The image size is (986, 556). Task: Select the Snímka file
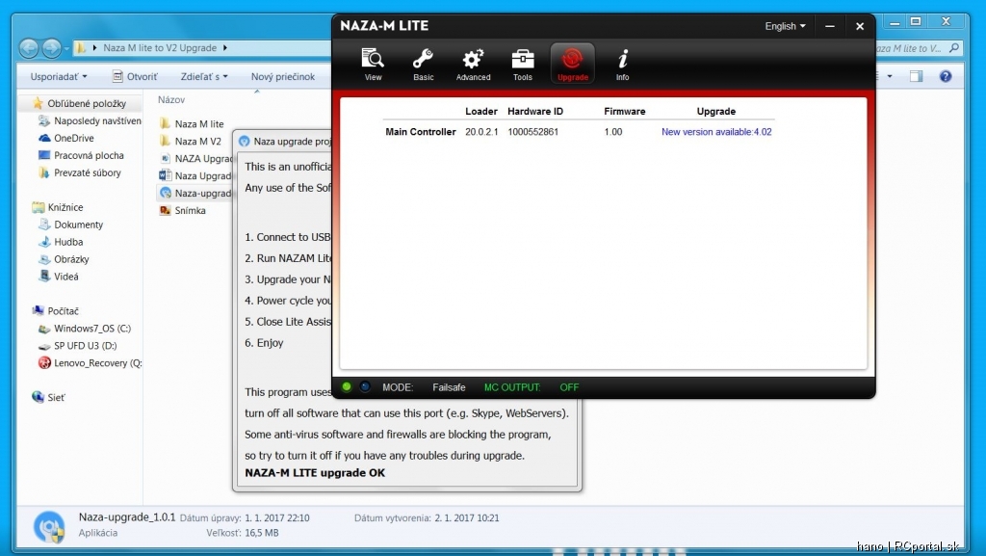tap(183, 210)
